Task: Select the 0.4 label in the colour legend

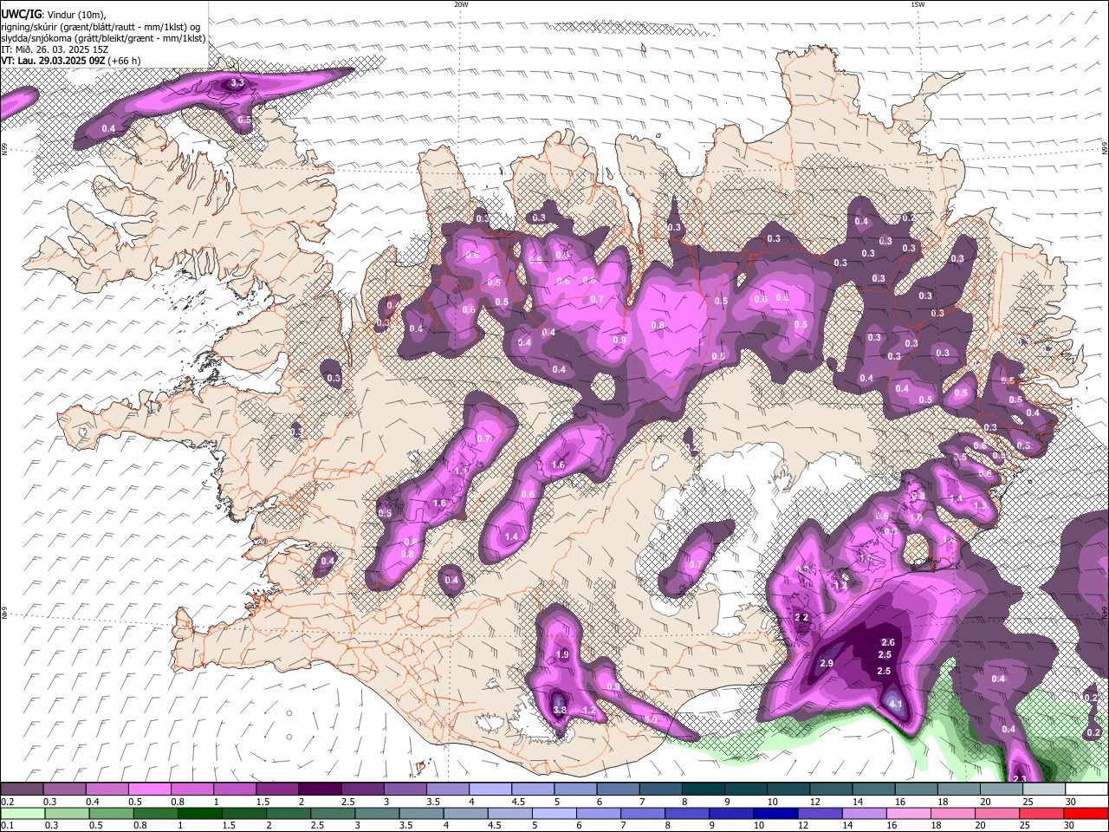Action: pyautogui.click(x=93, y=802)
